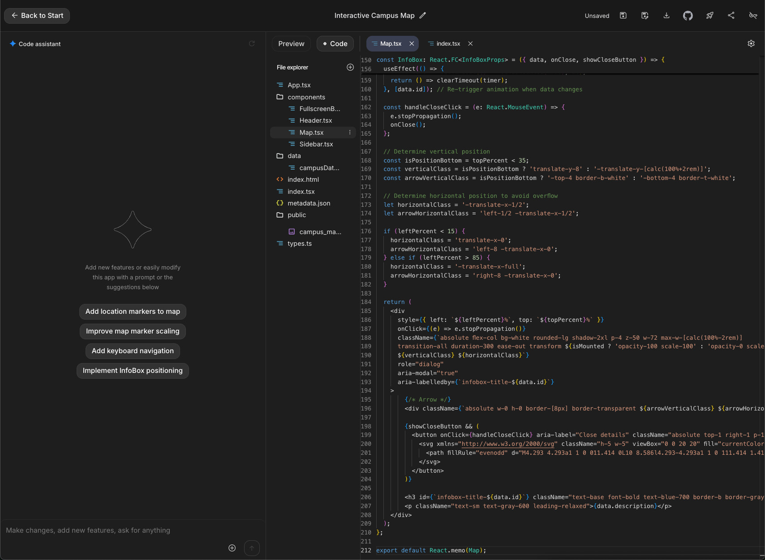Viewport: 765px width, 560px height.
Task: Click the save icon next to Unsaved
Action: pos(623,16)
